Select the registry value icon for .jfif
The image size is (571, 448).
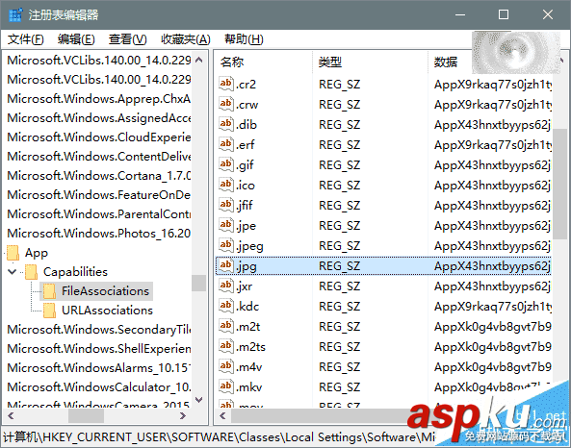pos(226,205)
